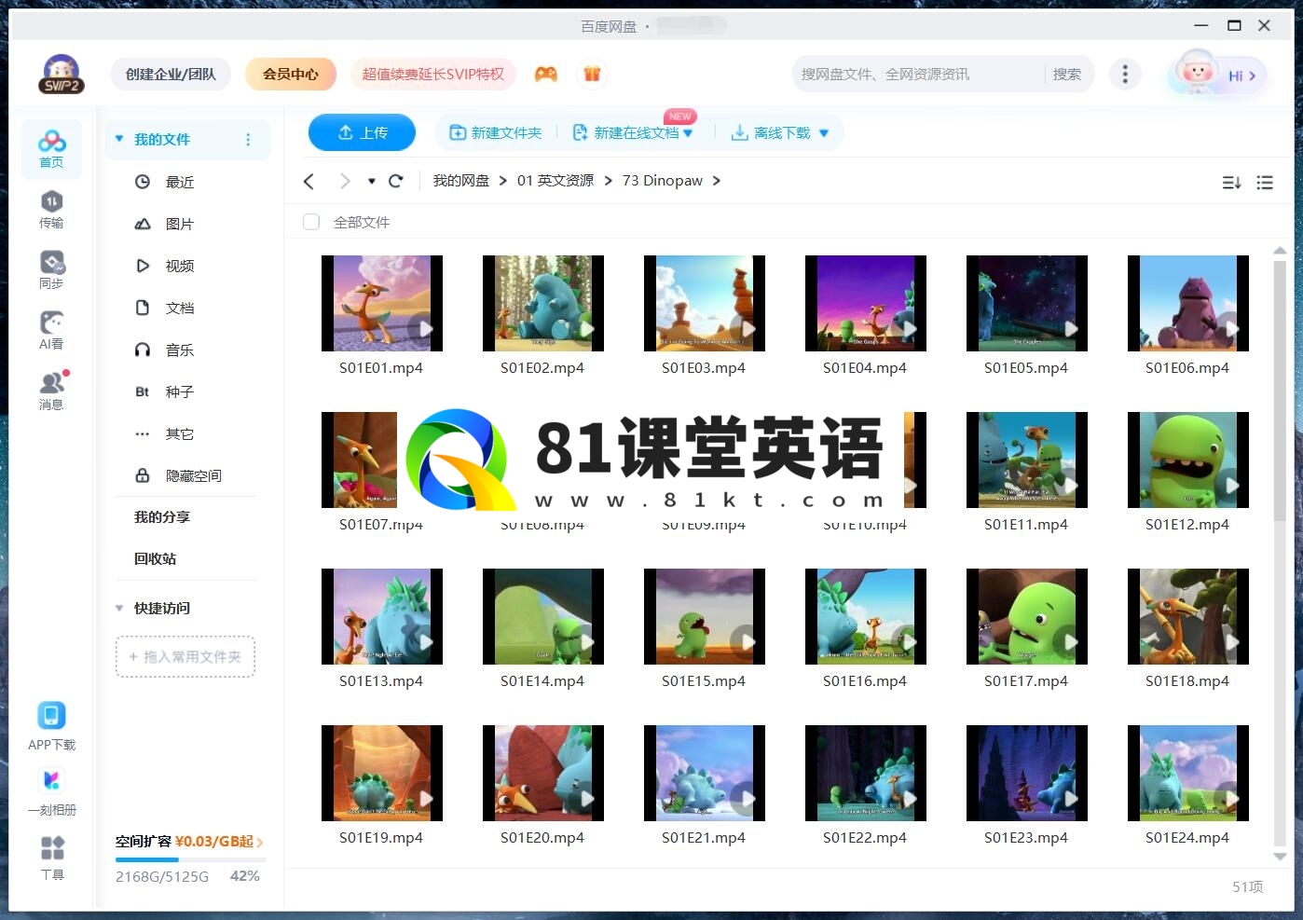Viewport: 1303px width, 920px height.
Task: Click the sort order icon
Action: click(x=1231, y=183)
